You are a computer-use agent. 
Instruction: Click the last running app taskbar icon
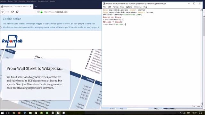(x=64, y=113)
